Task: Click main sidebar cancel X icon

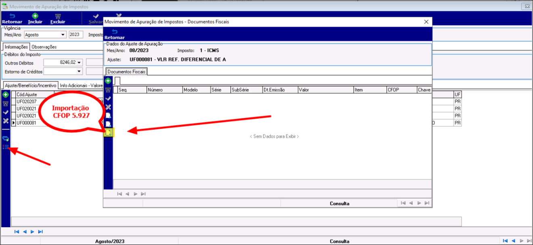Action: point(6,121)
